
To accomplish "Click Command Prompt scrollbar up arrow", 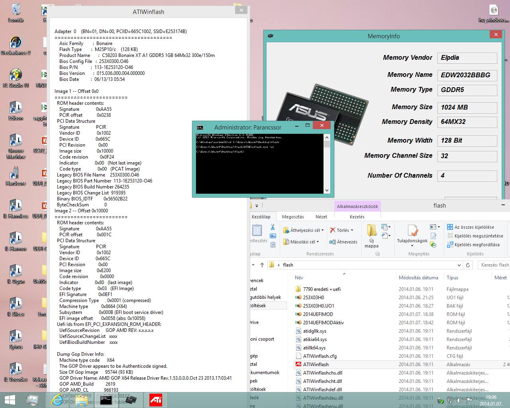I will [x=327, y=137].
